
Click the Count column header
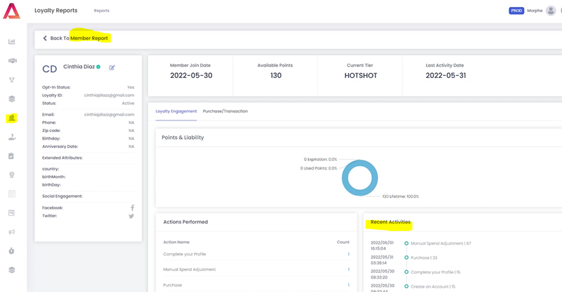coord(343,242)
